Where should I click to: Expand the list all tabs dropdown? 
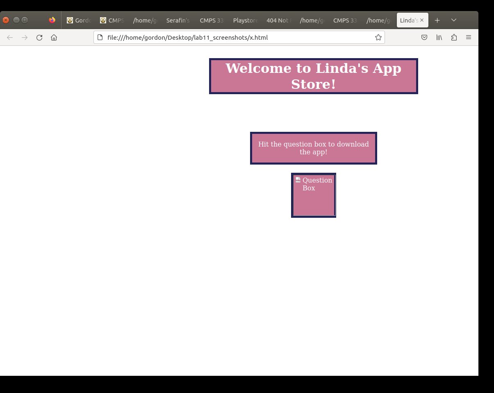[x=454, y=20]
